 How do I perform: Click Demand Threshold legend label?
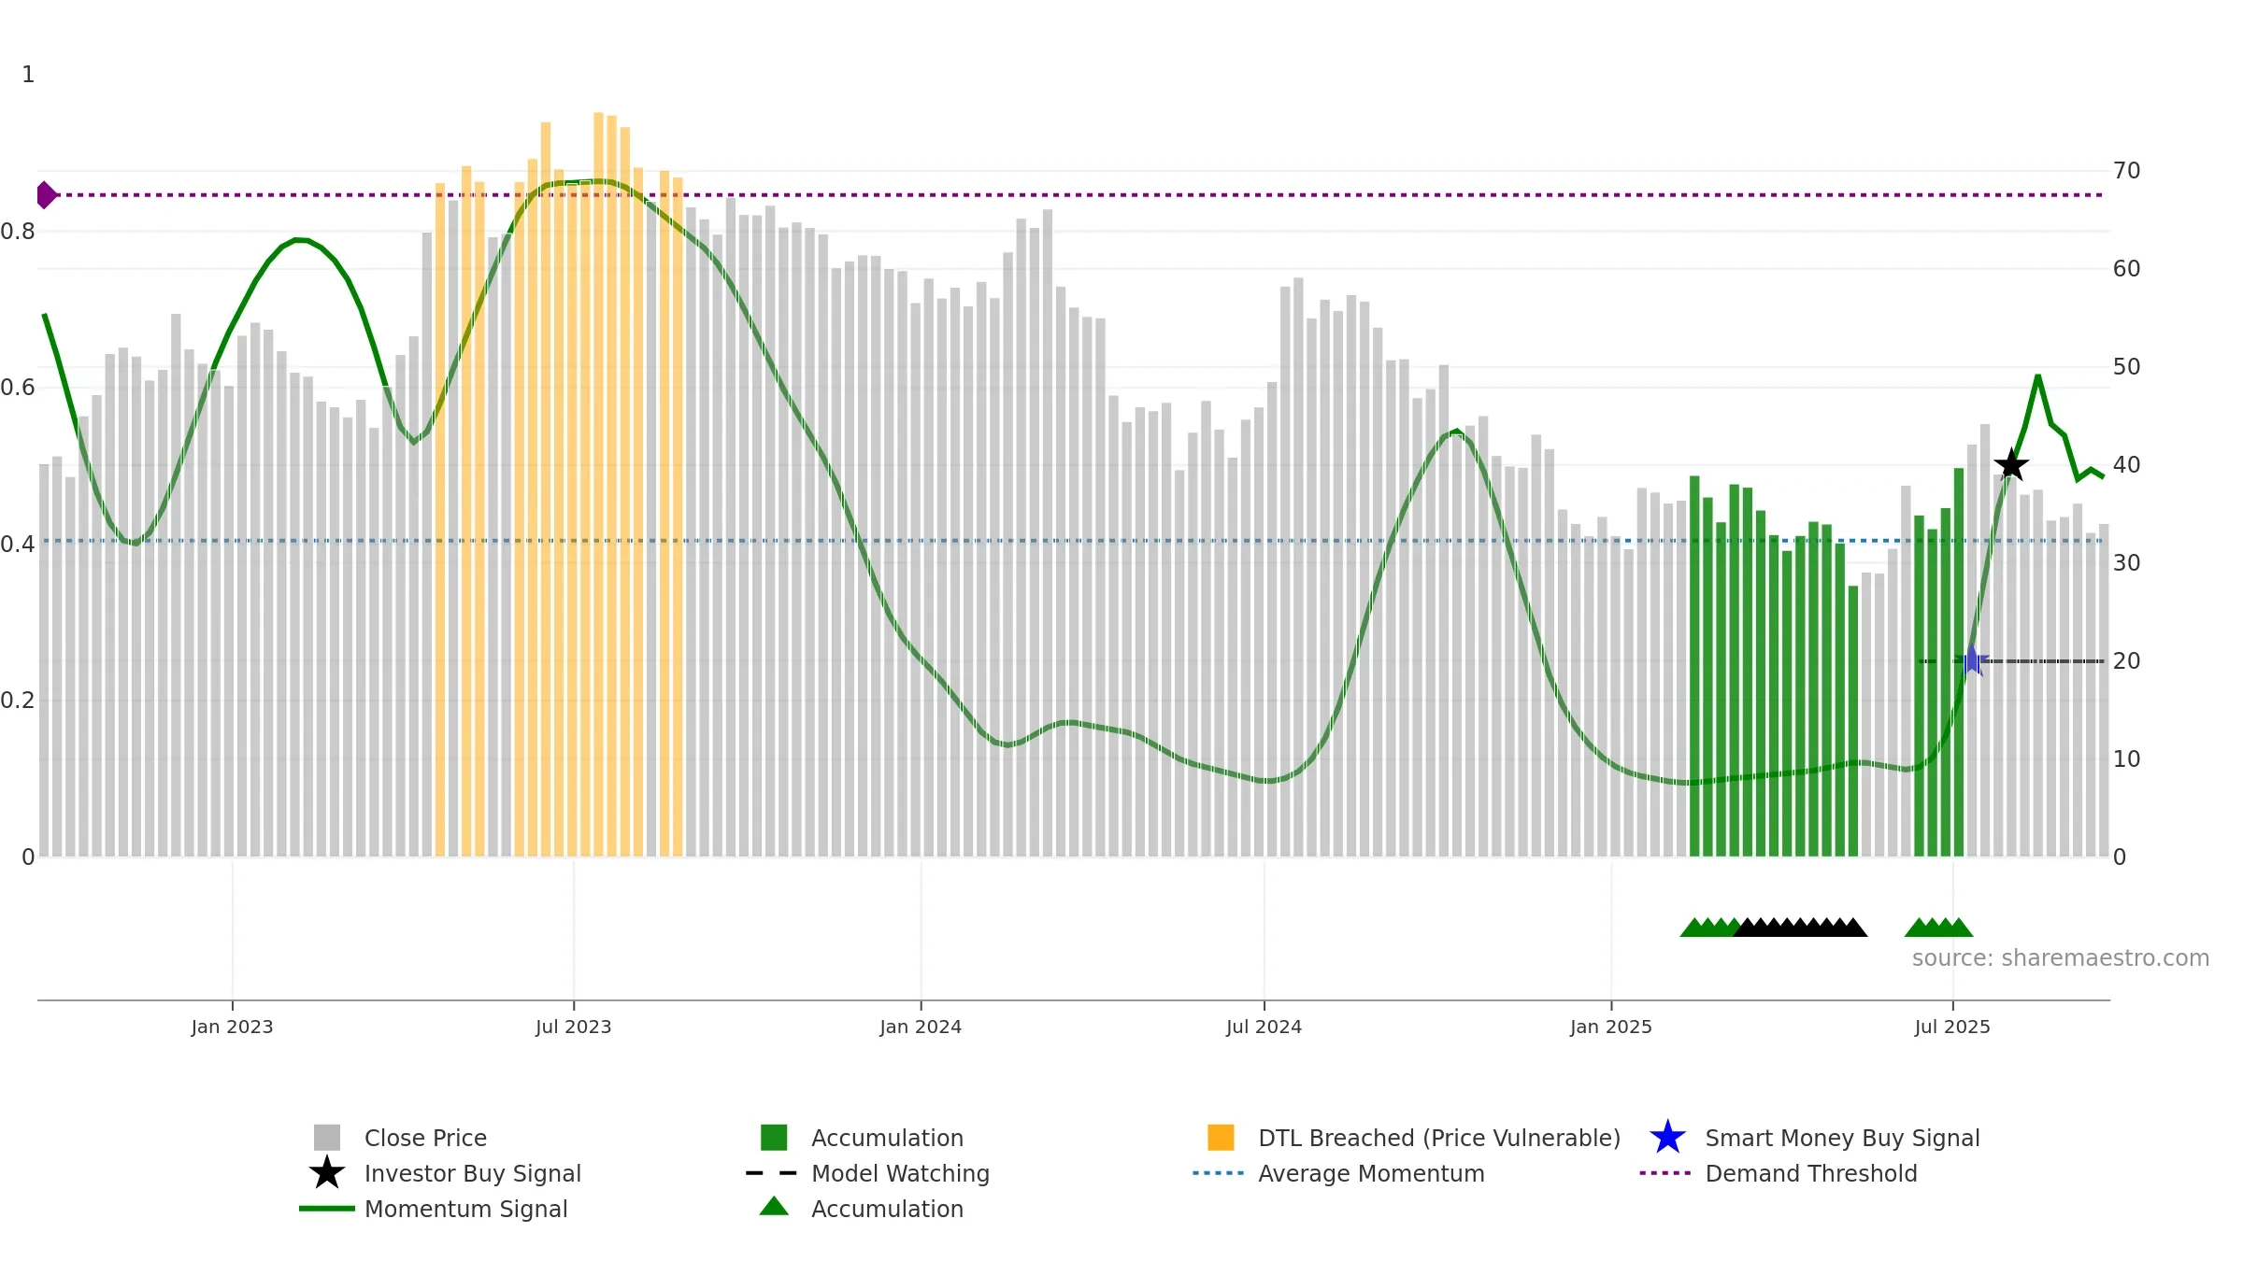coord(1811,1173)
